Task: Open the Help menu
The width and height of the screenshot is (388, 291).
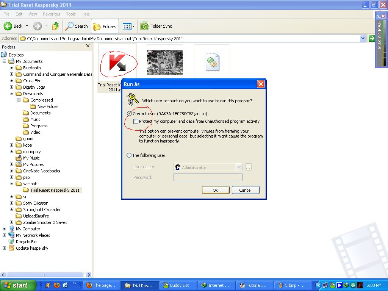Action: [85, 14]
